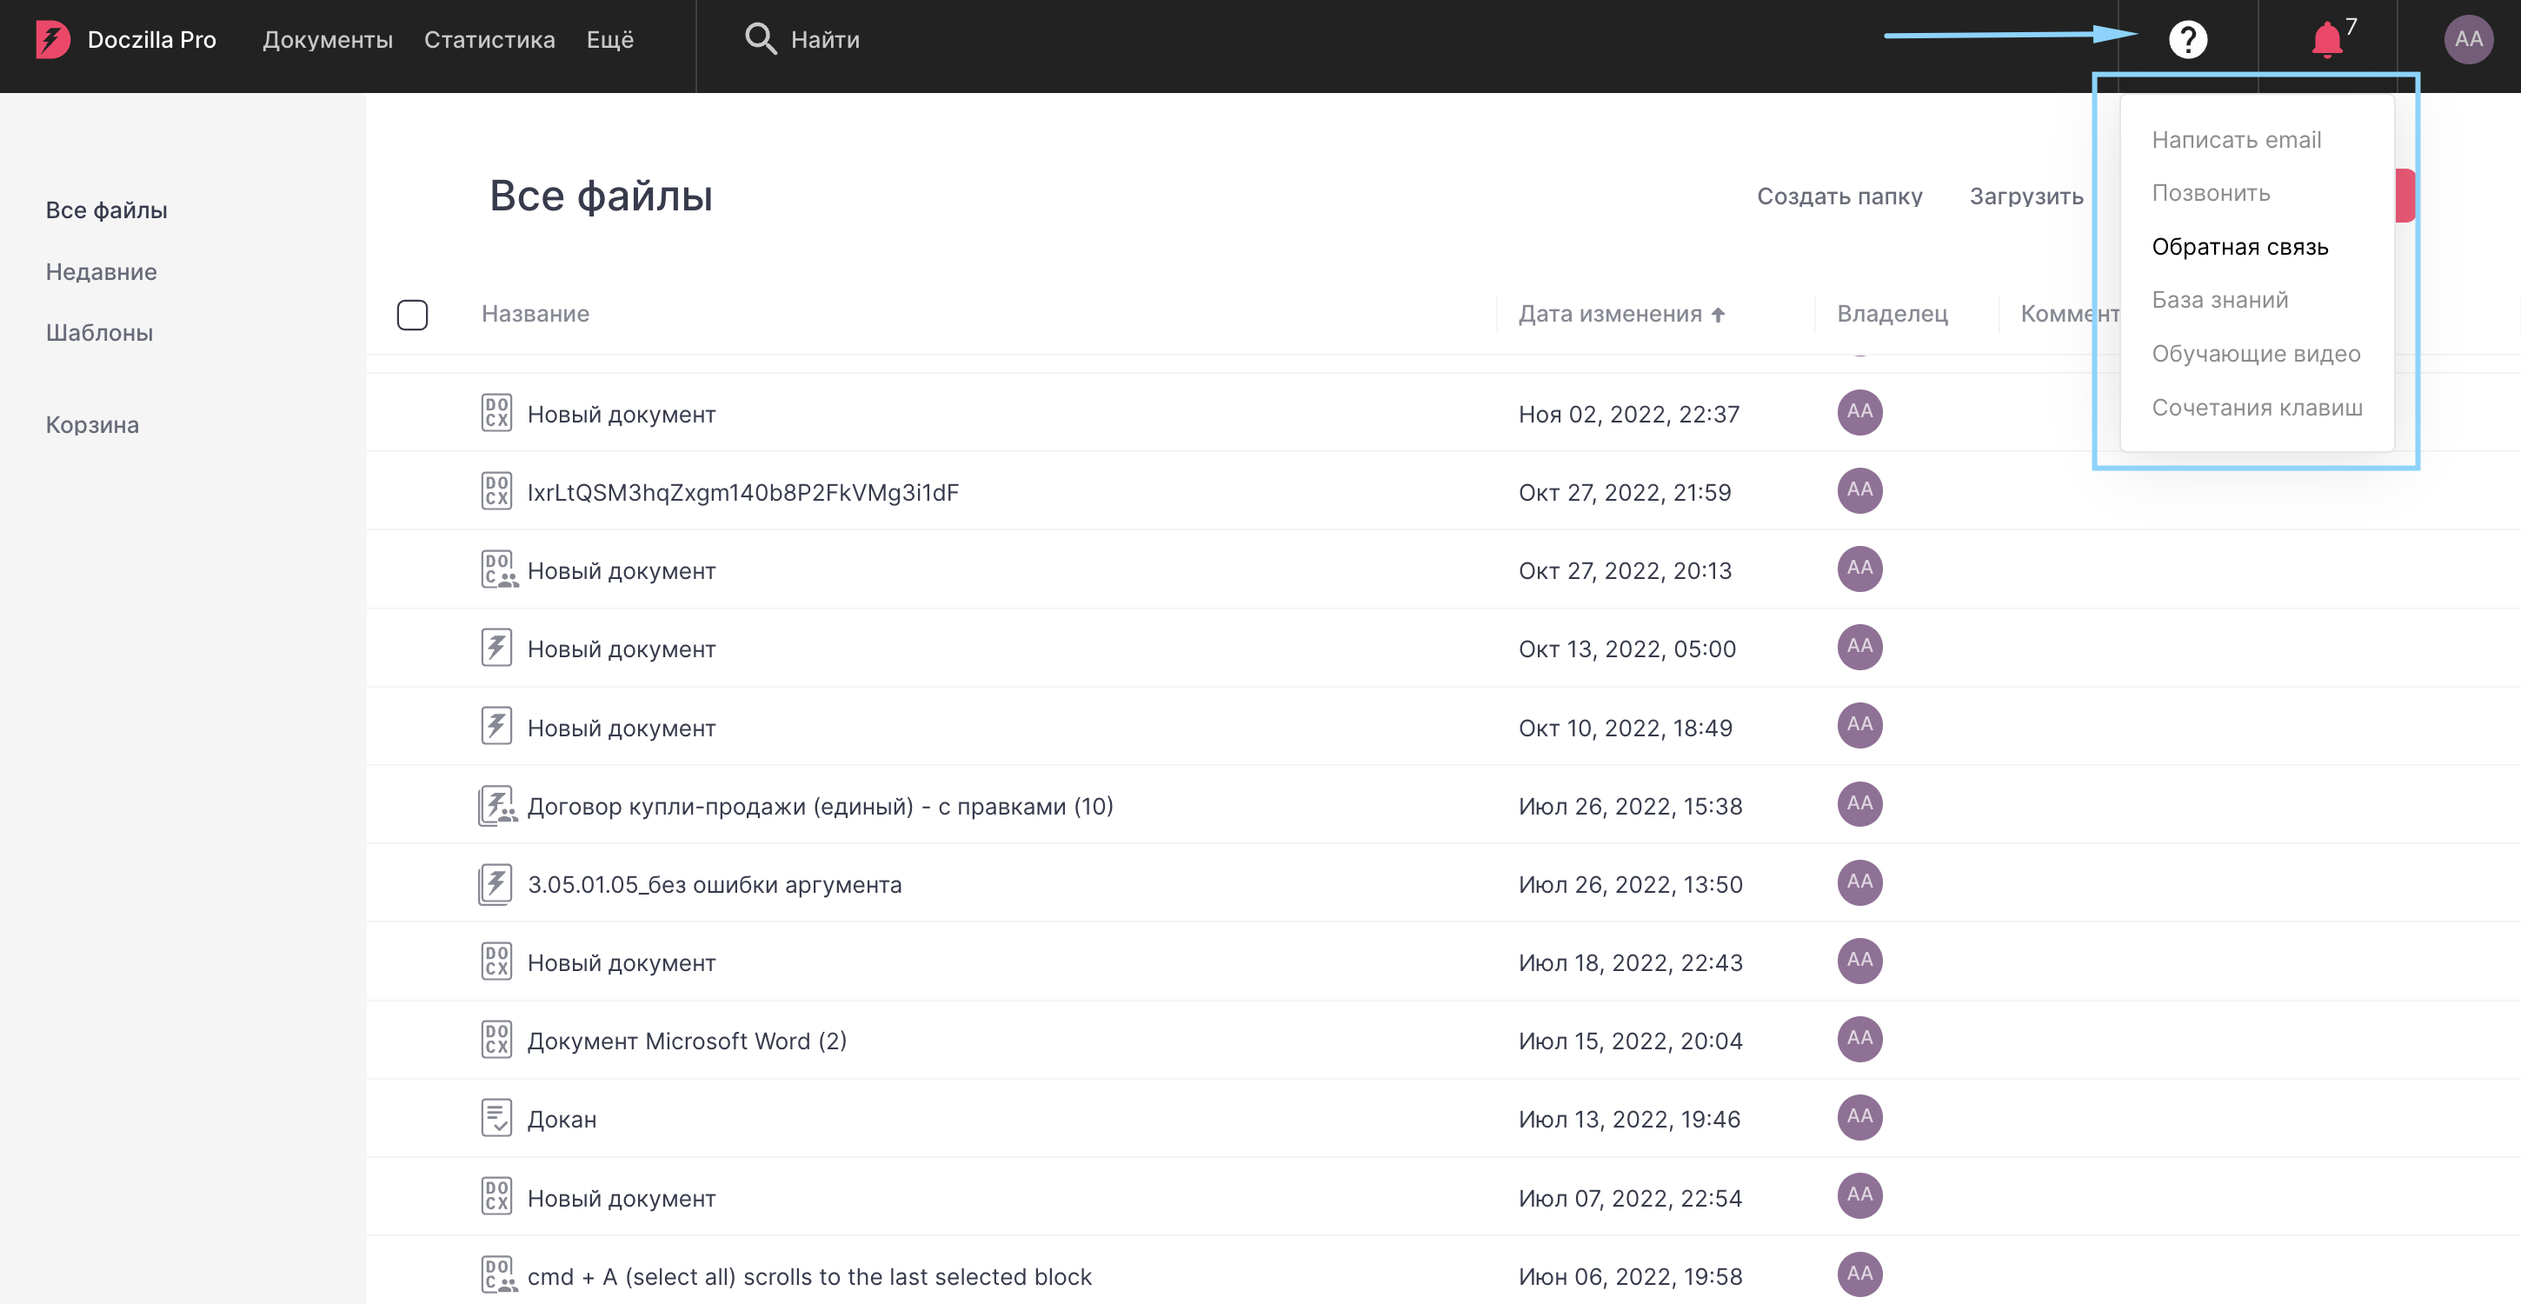Click file icon of document dated Июл 18, 2022
The image size is (2521, 1304).
(x=496, y=961)
